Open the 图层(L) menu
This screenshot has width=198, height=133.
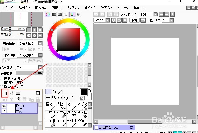pyautogui.click(x=57, y=8)
